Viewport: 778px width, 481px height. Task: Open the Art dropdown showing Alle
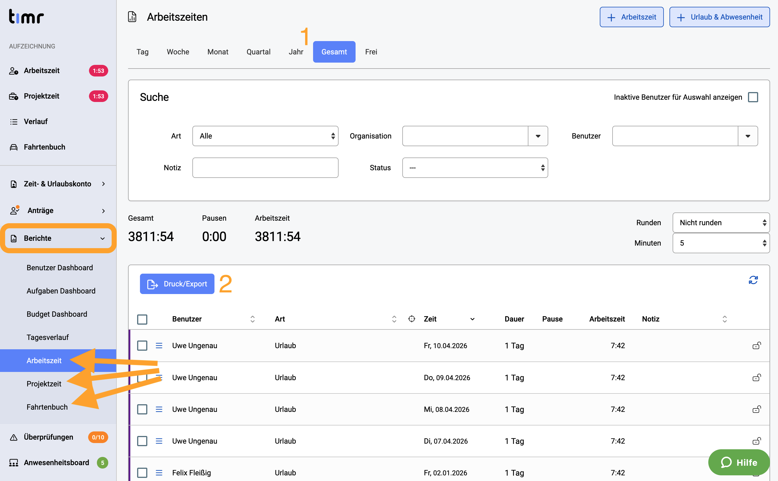pyautogui.click(x=265, y=136)
